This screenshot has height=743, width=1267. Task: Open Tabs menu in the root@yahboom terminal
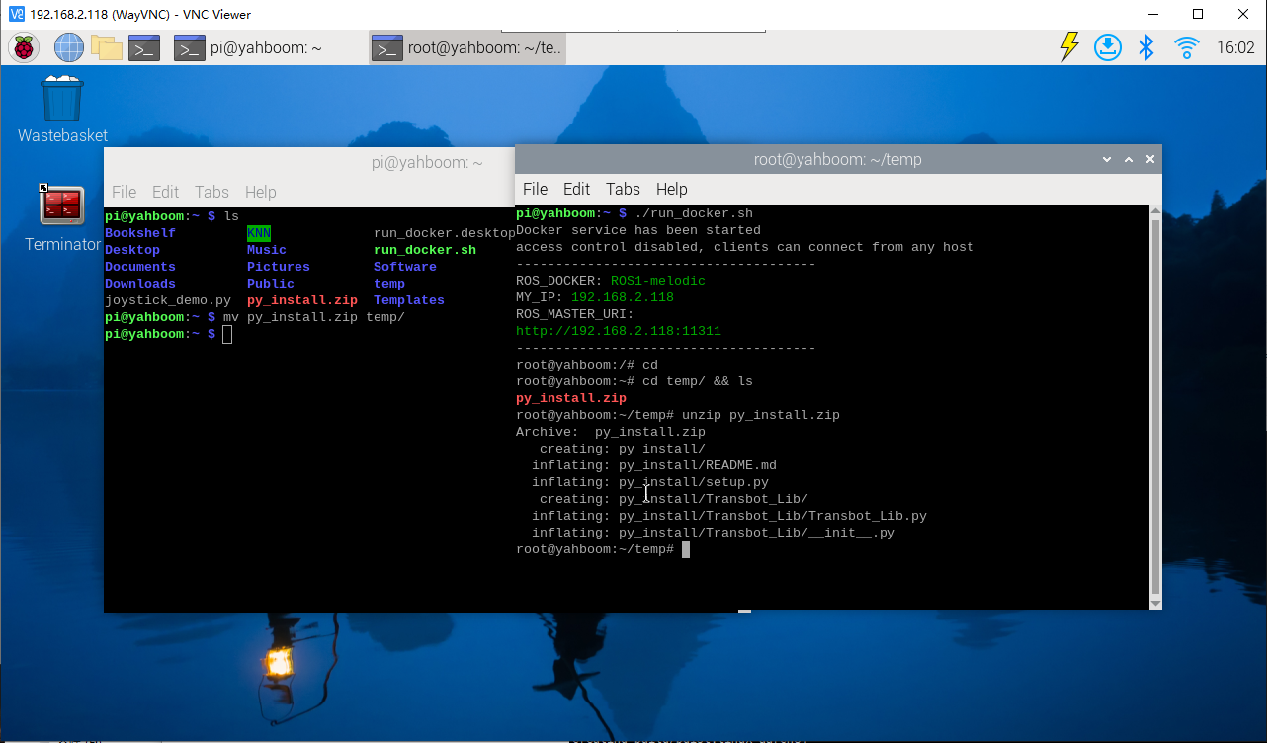click(623, 189)
